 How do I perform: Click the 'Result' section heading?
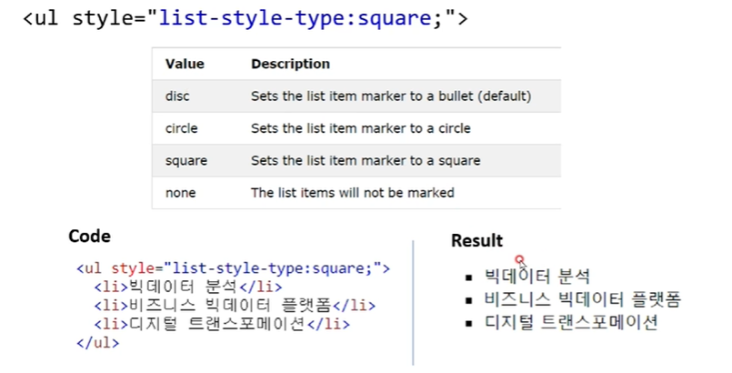coord(476,241)
